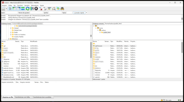Toggle the local directory tree view
184x102 pixels.
tap(14, 9)
